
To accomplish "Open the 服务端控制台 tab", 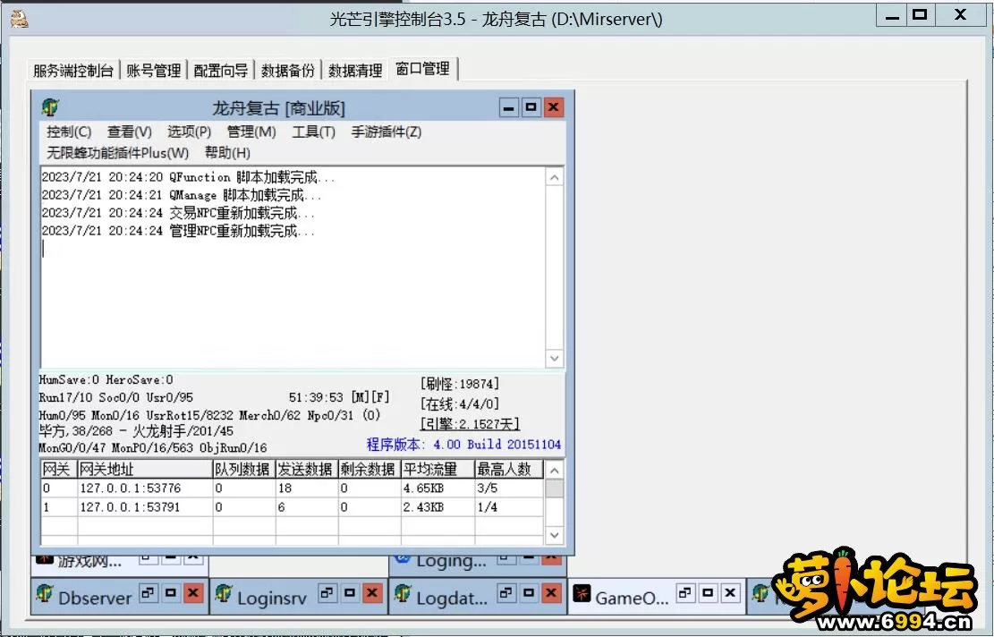I will pos(72,71).
